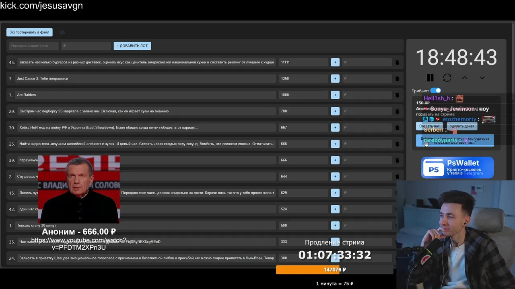Viewport: 515px width, 289px height.
Task: Focus lot 29 add-amount ₽ field
Action: [367, 111]
